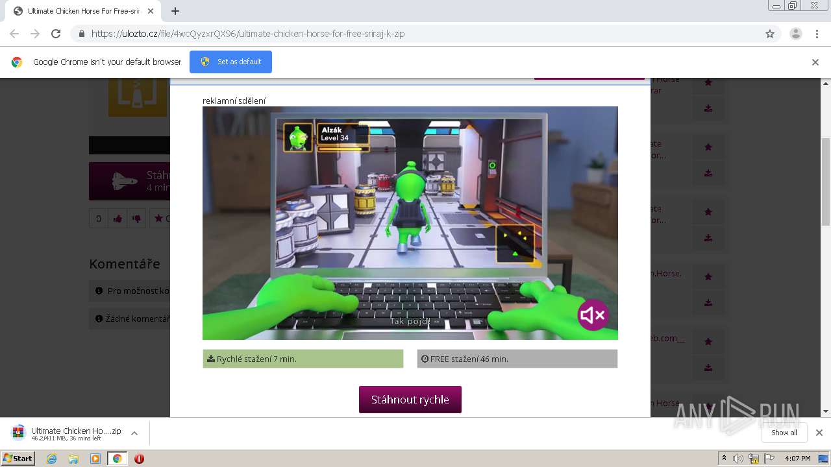Choose FREE stažení 46 min. option

coord(517,359)
